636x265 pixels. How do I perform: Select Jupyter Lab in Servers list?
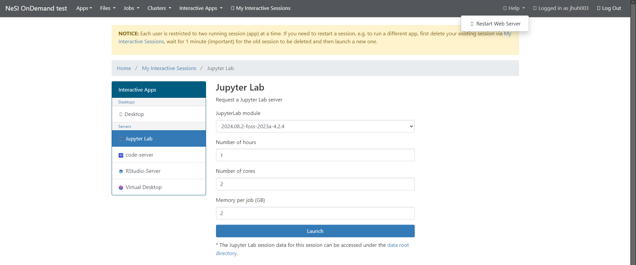click(159, 139)
